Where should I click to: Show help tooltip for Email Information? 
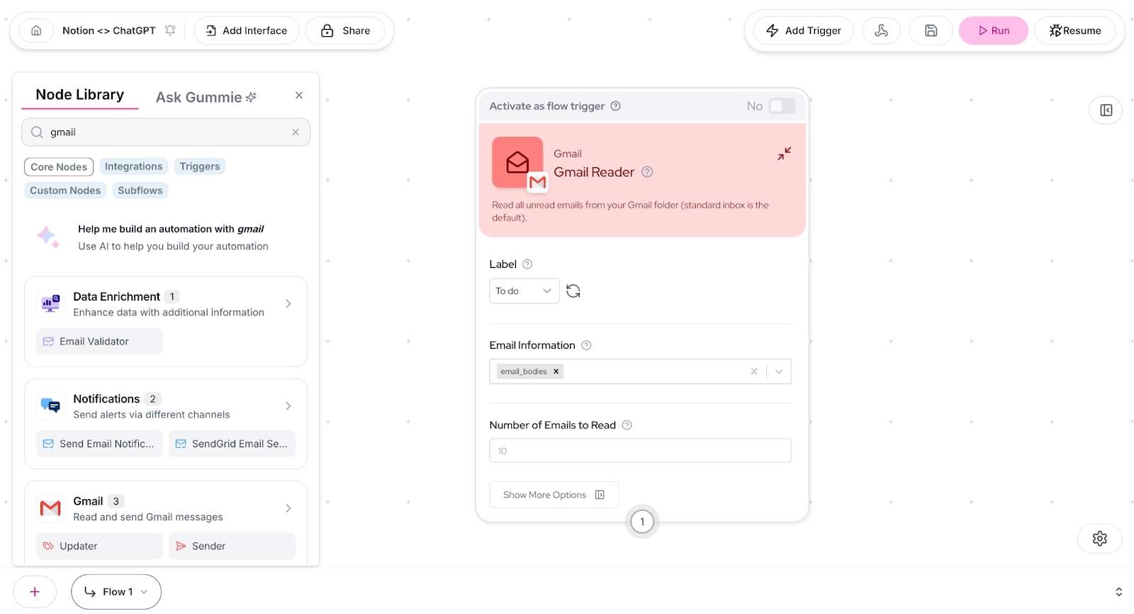(x=586, y=345)
